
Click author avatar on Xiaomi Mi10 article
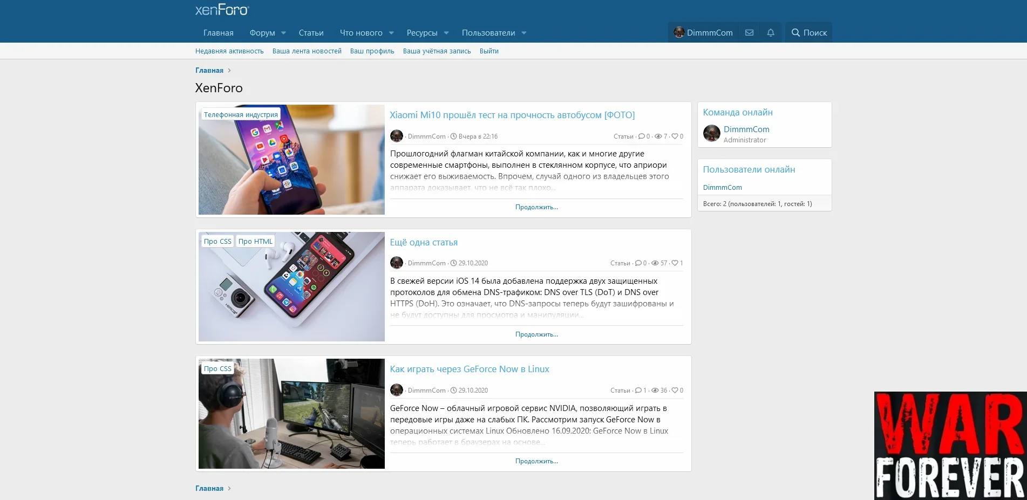[397, 136]
